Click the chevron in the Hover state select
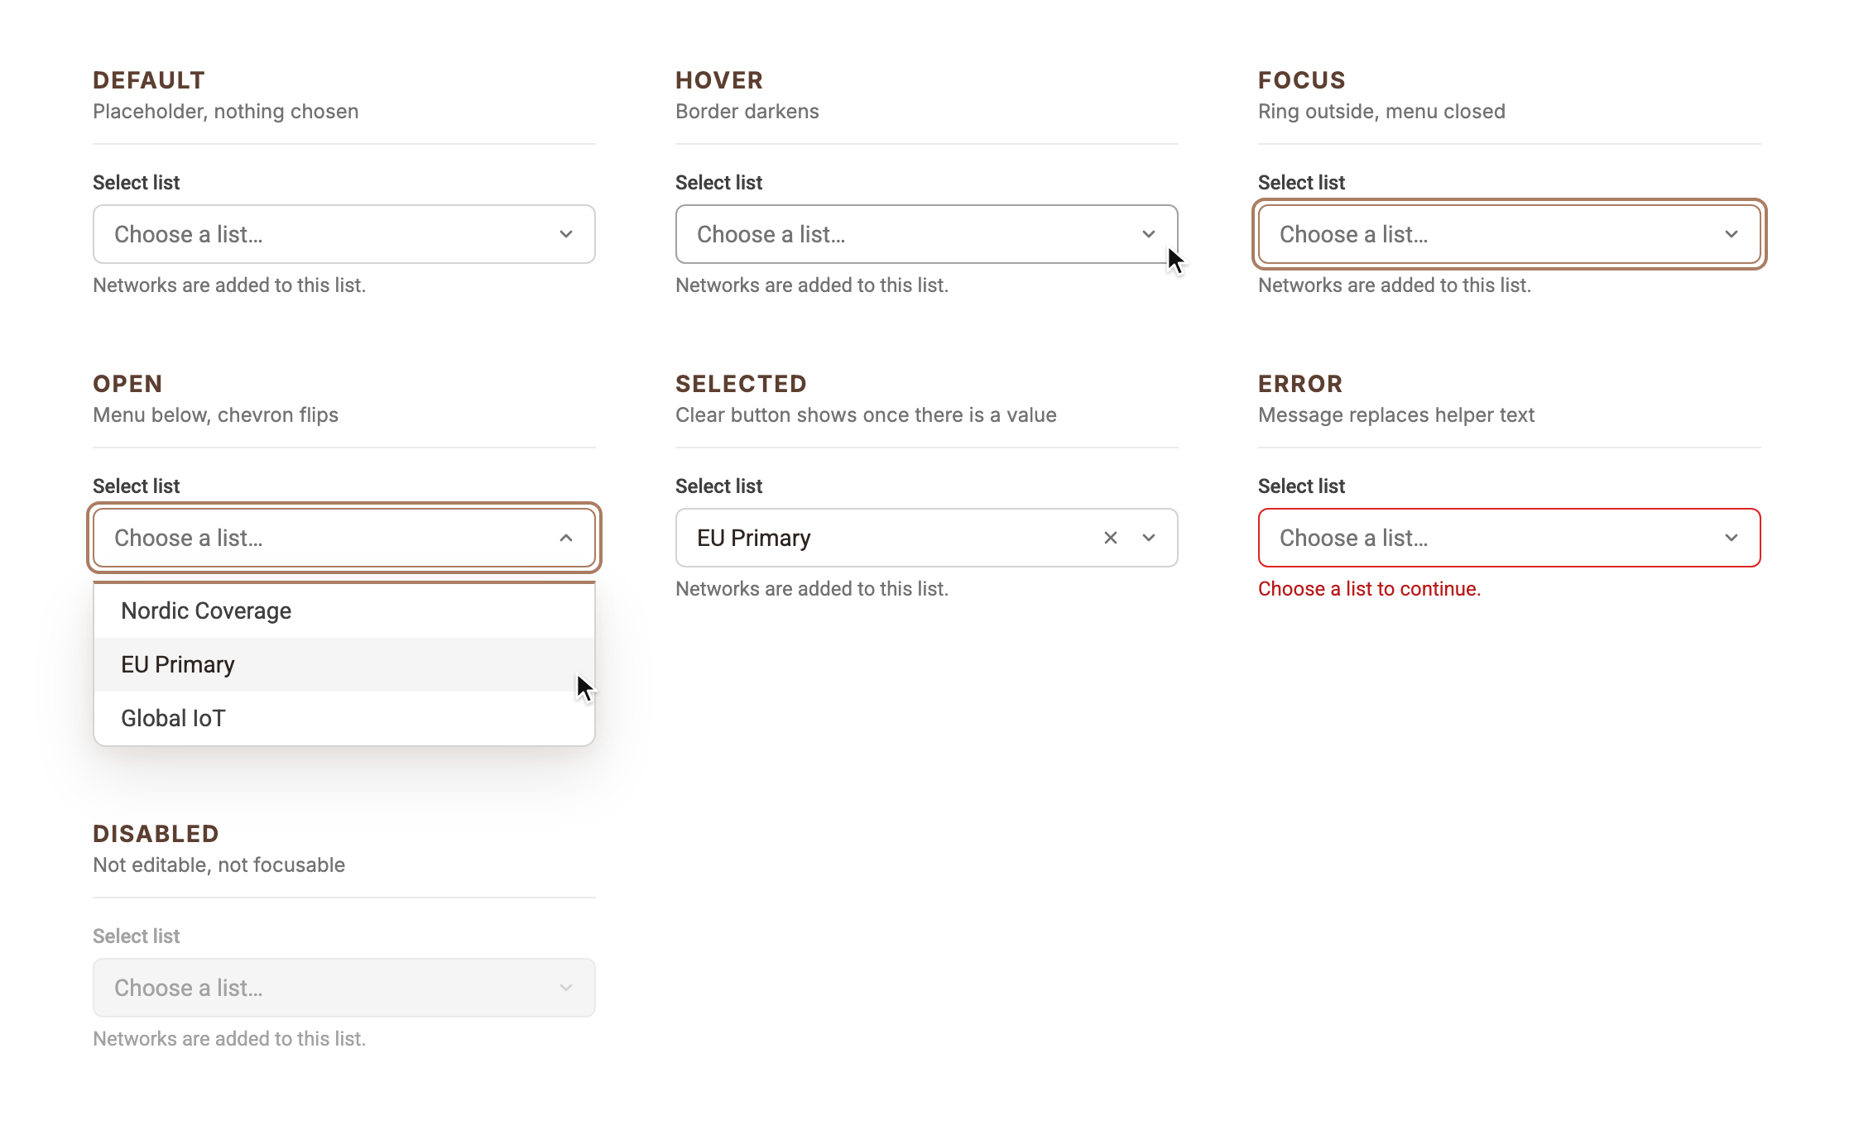This screenshot has width=1854, height=1125. [1149, 234]
